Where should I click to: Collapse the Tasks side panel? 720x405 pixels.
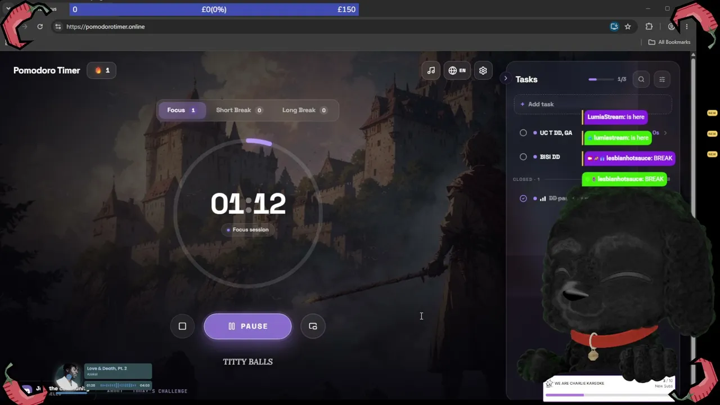coord(506,79)
